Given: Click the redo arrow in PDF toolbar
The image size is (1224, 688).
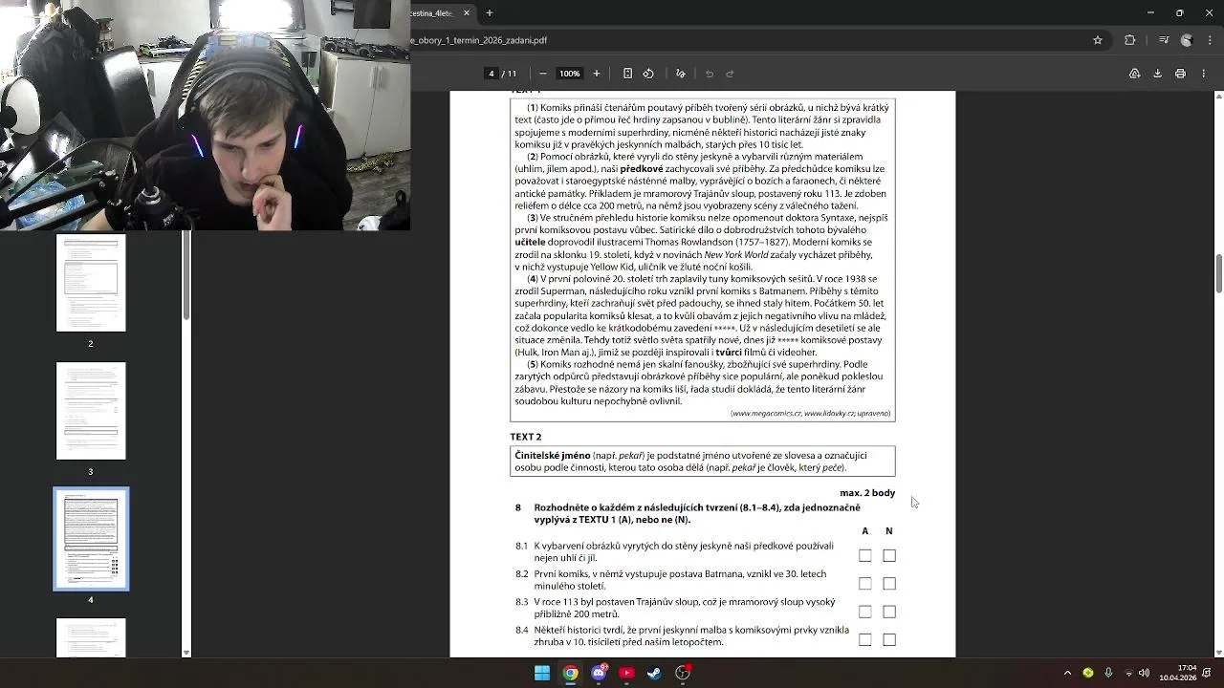Looking at the screenshot, I should pyautogui.click(x=730, y=74).
